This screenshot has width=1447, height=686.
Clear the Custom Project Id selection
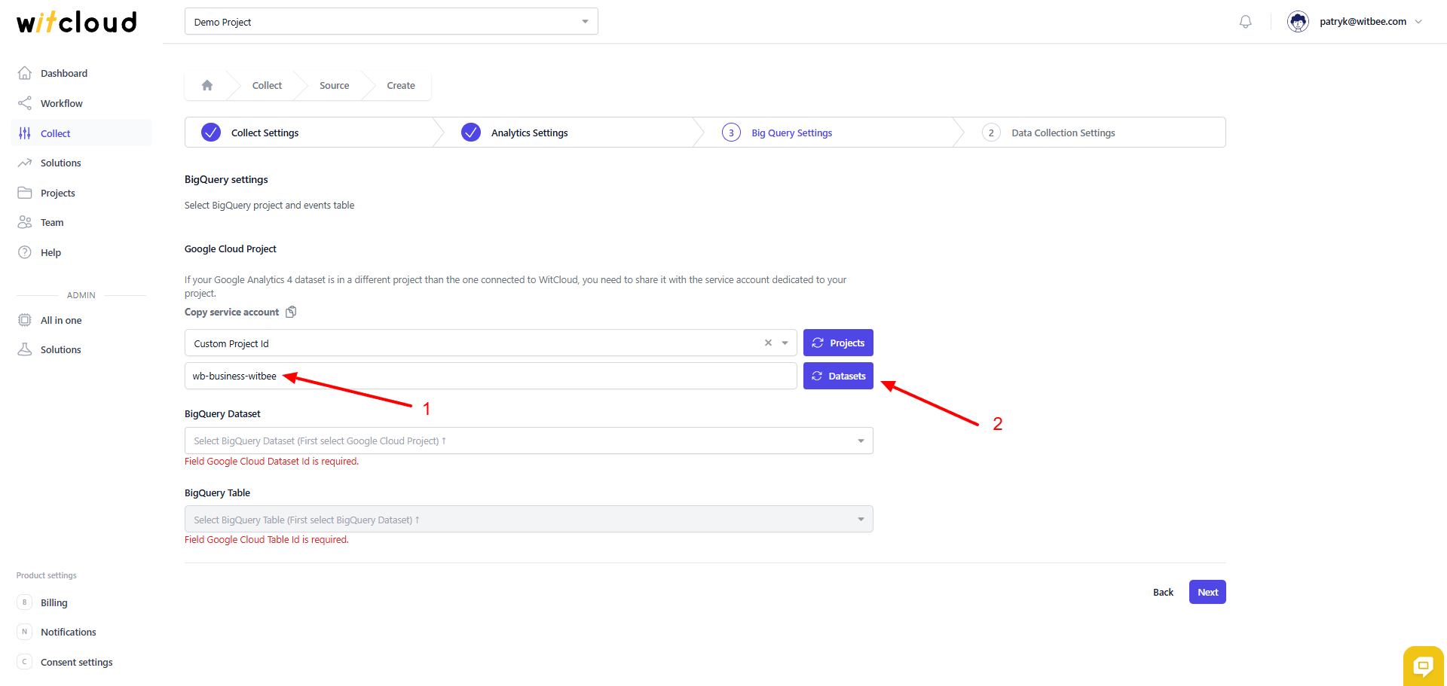point(768,343)
